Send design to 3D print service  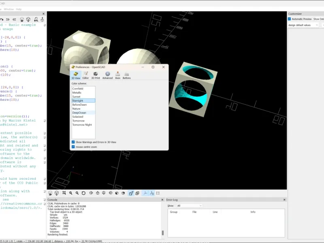point(42,19)
